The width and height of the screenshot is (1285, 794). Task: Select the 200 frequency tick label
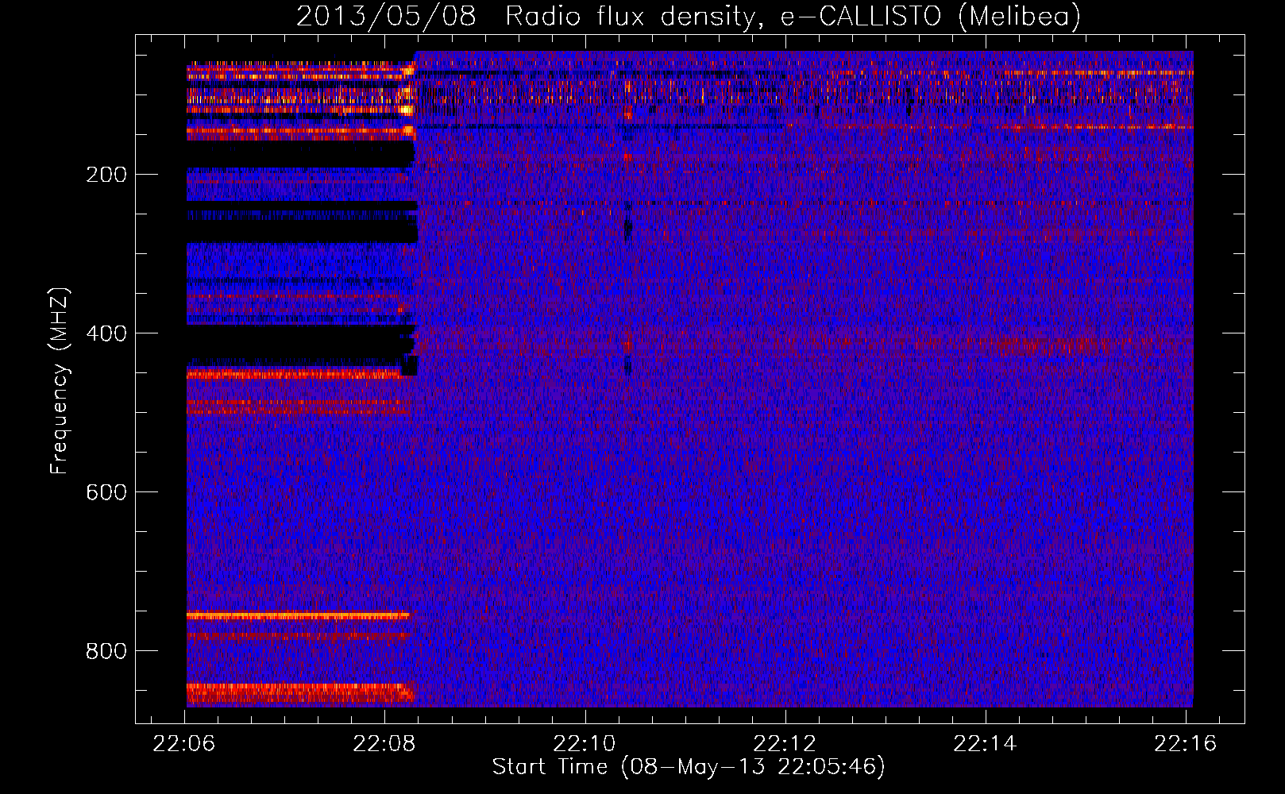click(106, 175)
